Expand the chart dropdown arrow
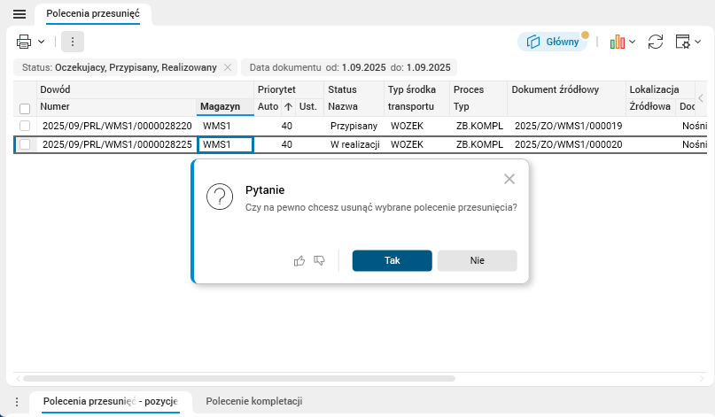715x417 pixels. pyautogui.click(x=632, y=42)
